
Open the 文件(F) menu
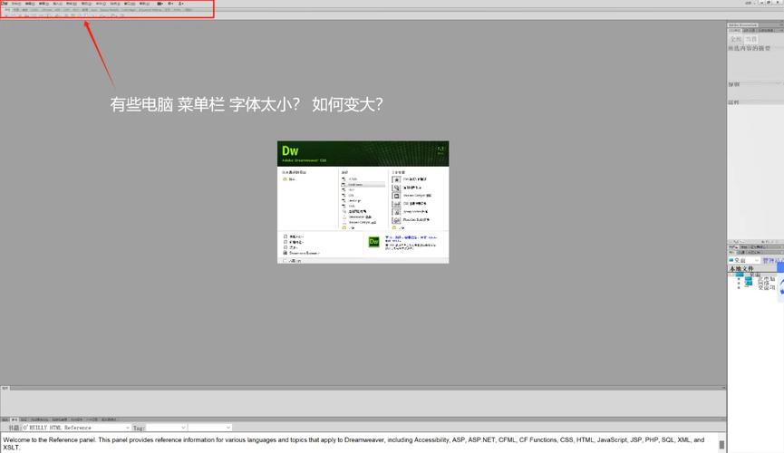pos(16,4)
